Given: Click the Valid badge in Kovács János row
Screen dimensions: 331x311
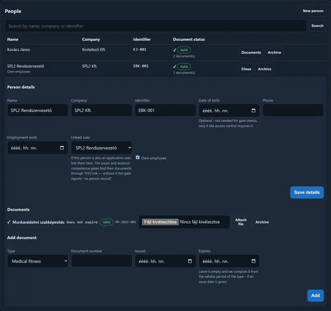Looking at the screenshot, I should 184,50.
